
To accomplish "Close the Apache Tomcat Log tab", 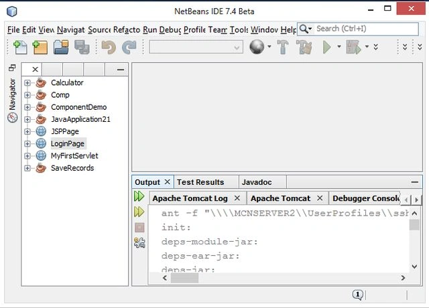I will coord(237,198).
